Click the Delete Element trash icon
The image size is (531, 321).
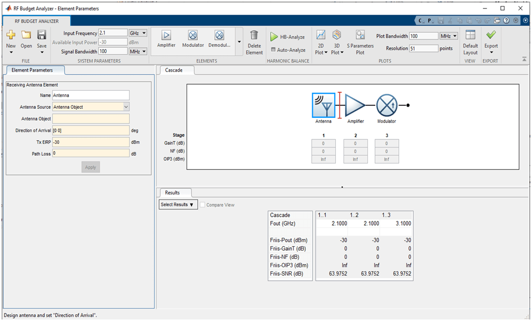(254, 36)
